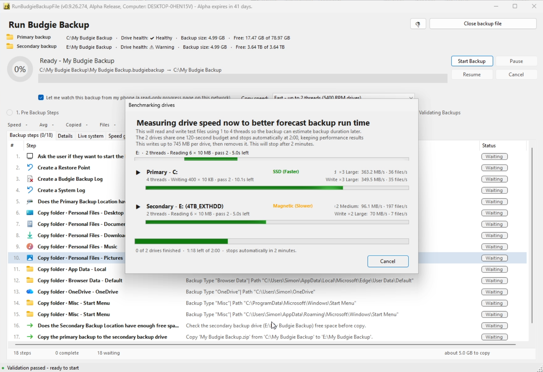The width and height of the screenshot is (543, 372).
Task: Click the Status column header
Action: 503,145
